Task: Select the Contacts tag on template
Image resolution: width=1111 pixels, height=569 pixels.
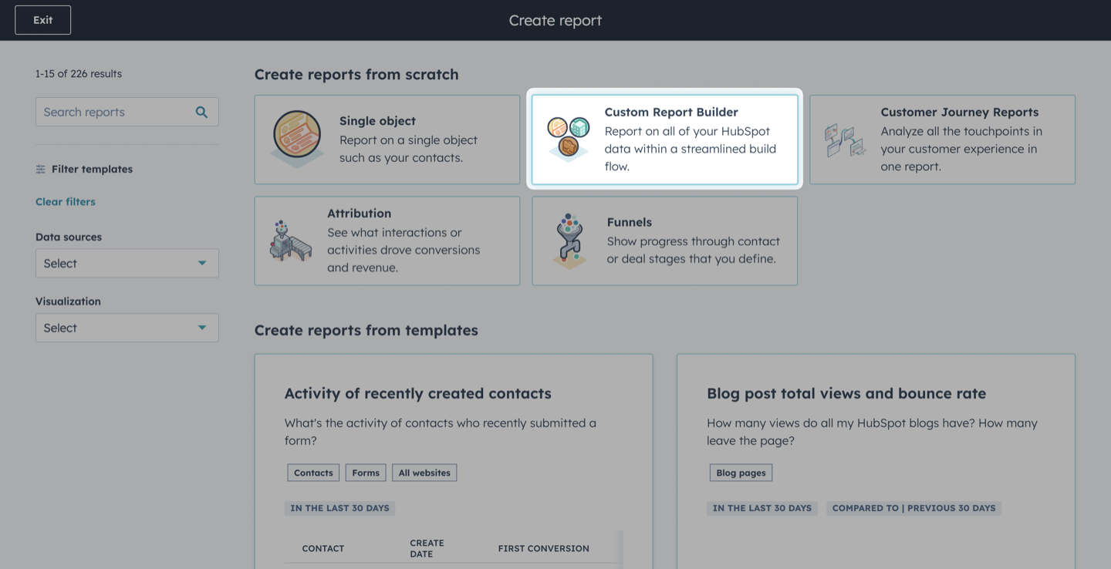Action: click(313, 473)
